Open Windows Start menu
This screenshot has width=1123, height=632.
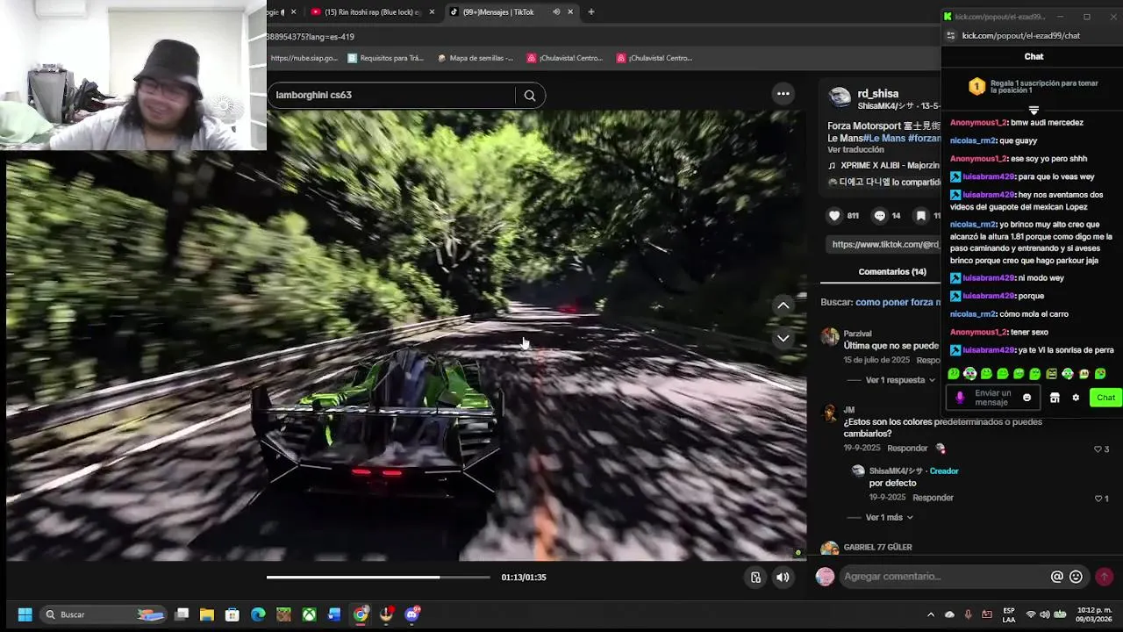[x=25, y=614]
